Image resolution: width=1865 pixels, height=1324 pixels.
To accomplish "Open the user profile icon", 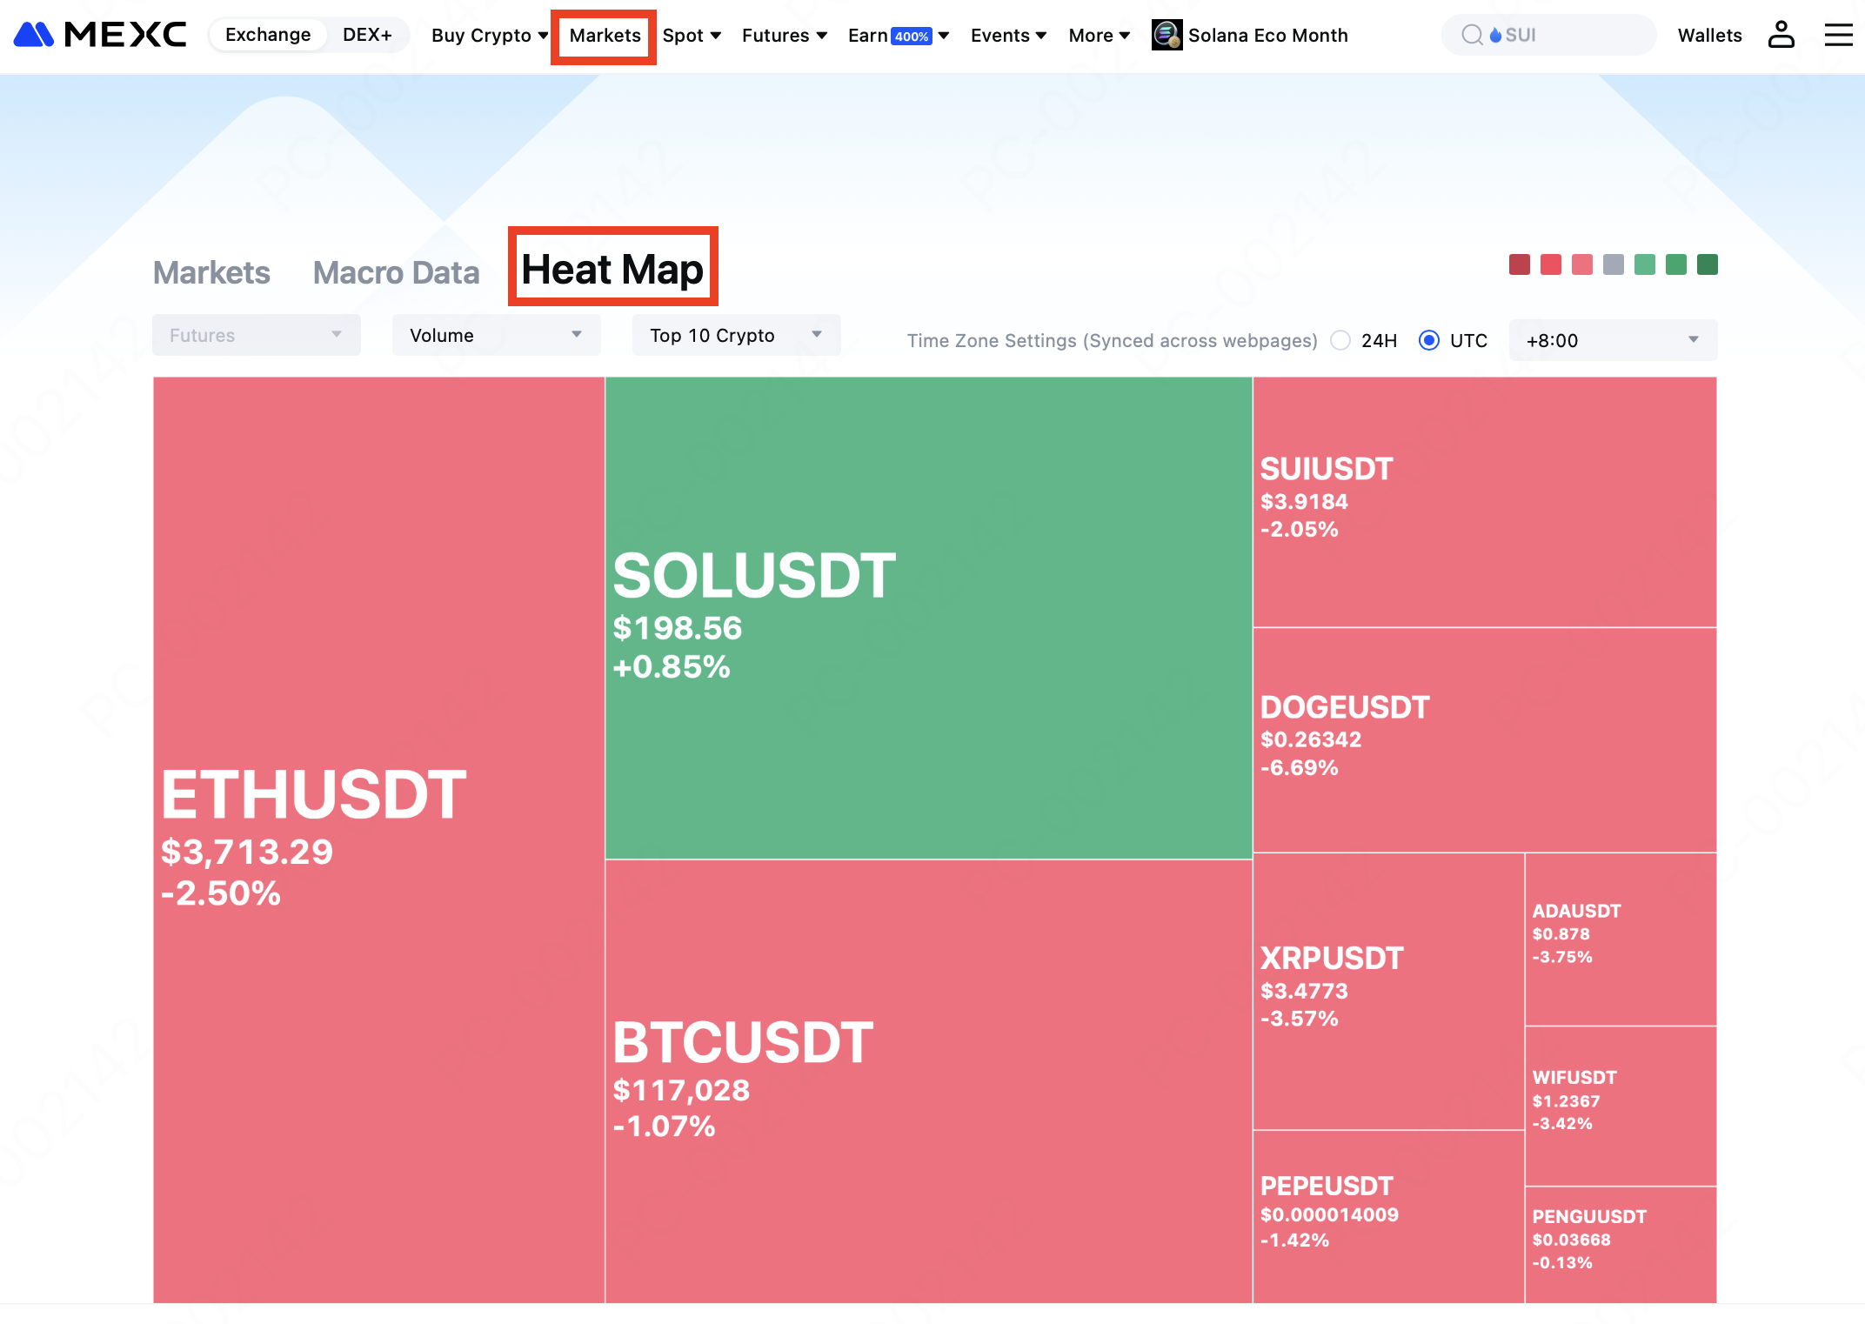I will click(x=1781, y=35).
